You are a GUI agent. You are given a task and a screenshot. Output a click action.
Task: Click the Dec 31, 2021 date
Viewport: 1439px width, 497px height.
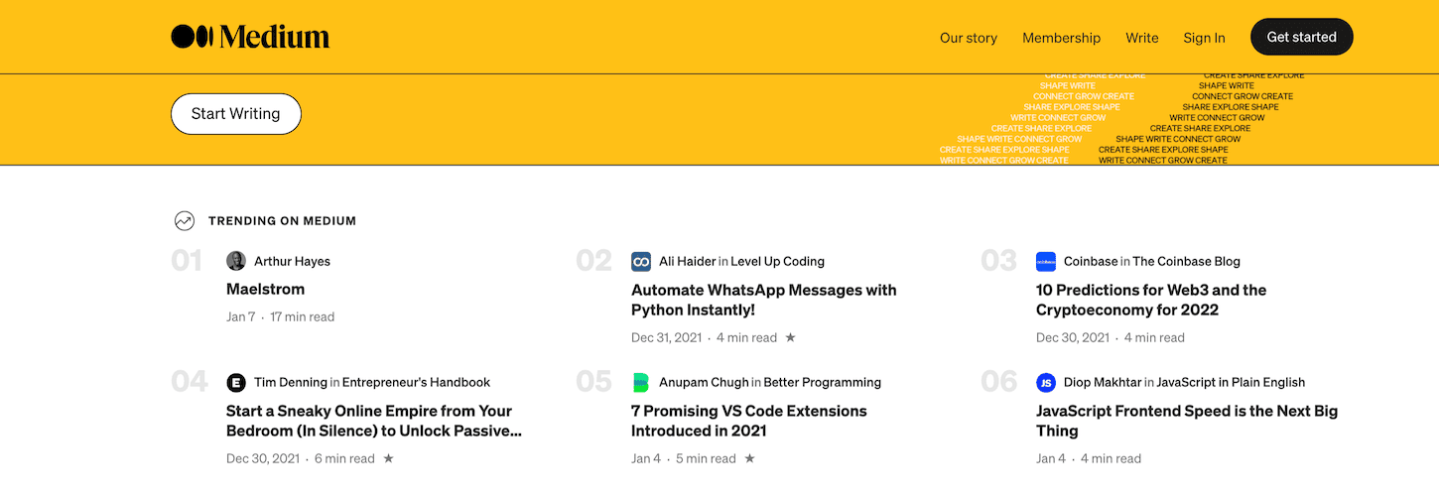[x=667, y=337]
